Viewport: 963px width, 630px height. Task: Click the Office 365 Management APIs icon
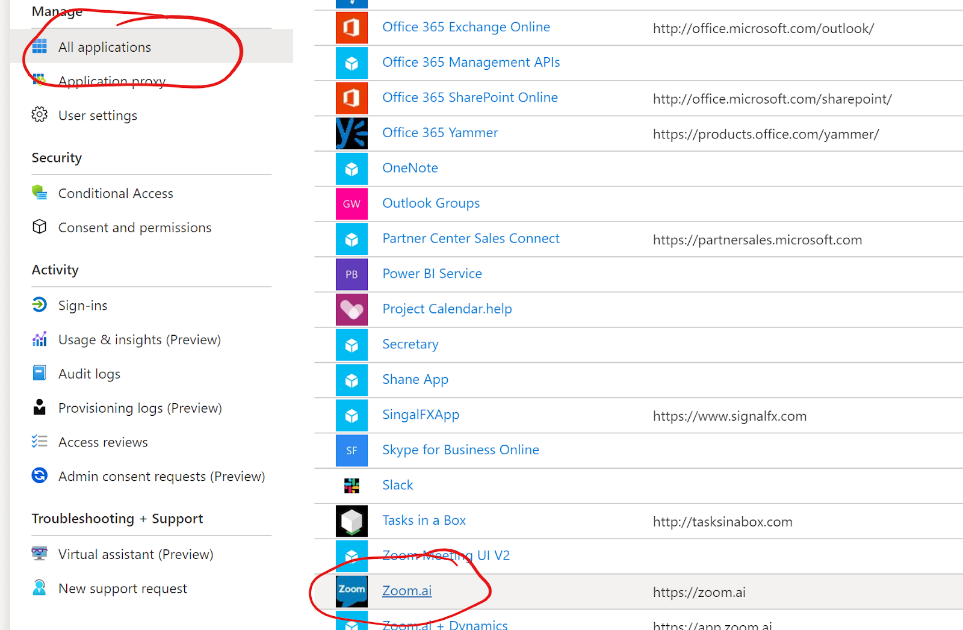[351, 63]
